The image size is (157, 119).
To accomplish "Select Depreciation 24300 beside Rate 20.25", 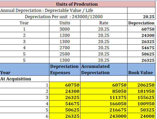I will click(x=141, y=35).
